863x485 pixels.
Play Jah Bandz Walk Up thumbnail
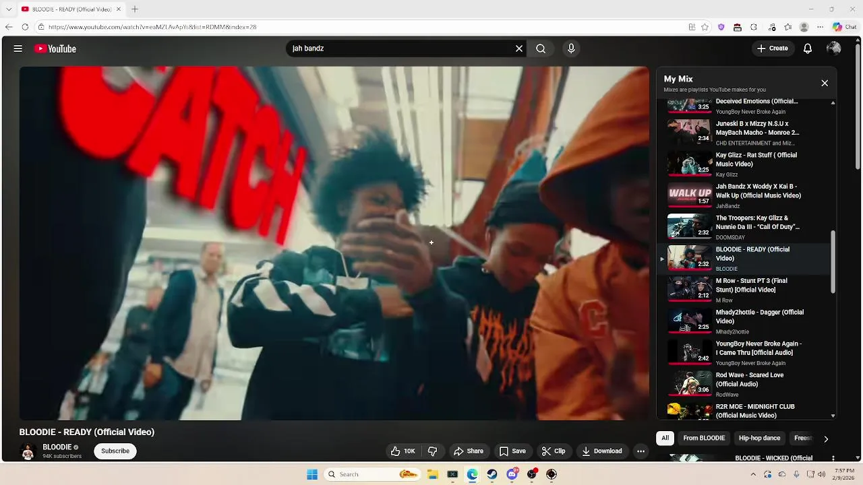pyautogui.click(x=689, y=195)
